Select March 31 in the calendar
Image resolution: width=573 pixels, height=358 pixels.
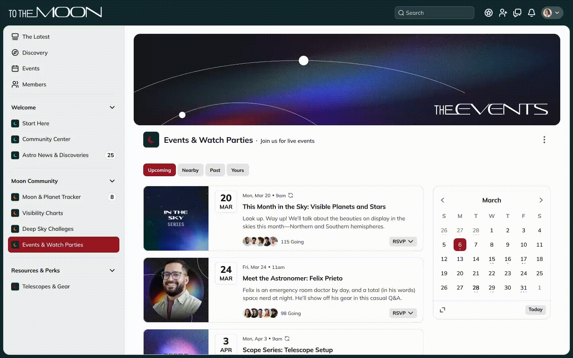pos(524,288)
